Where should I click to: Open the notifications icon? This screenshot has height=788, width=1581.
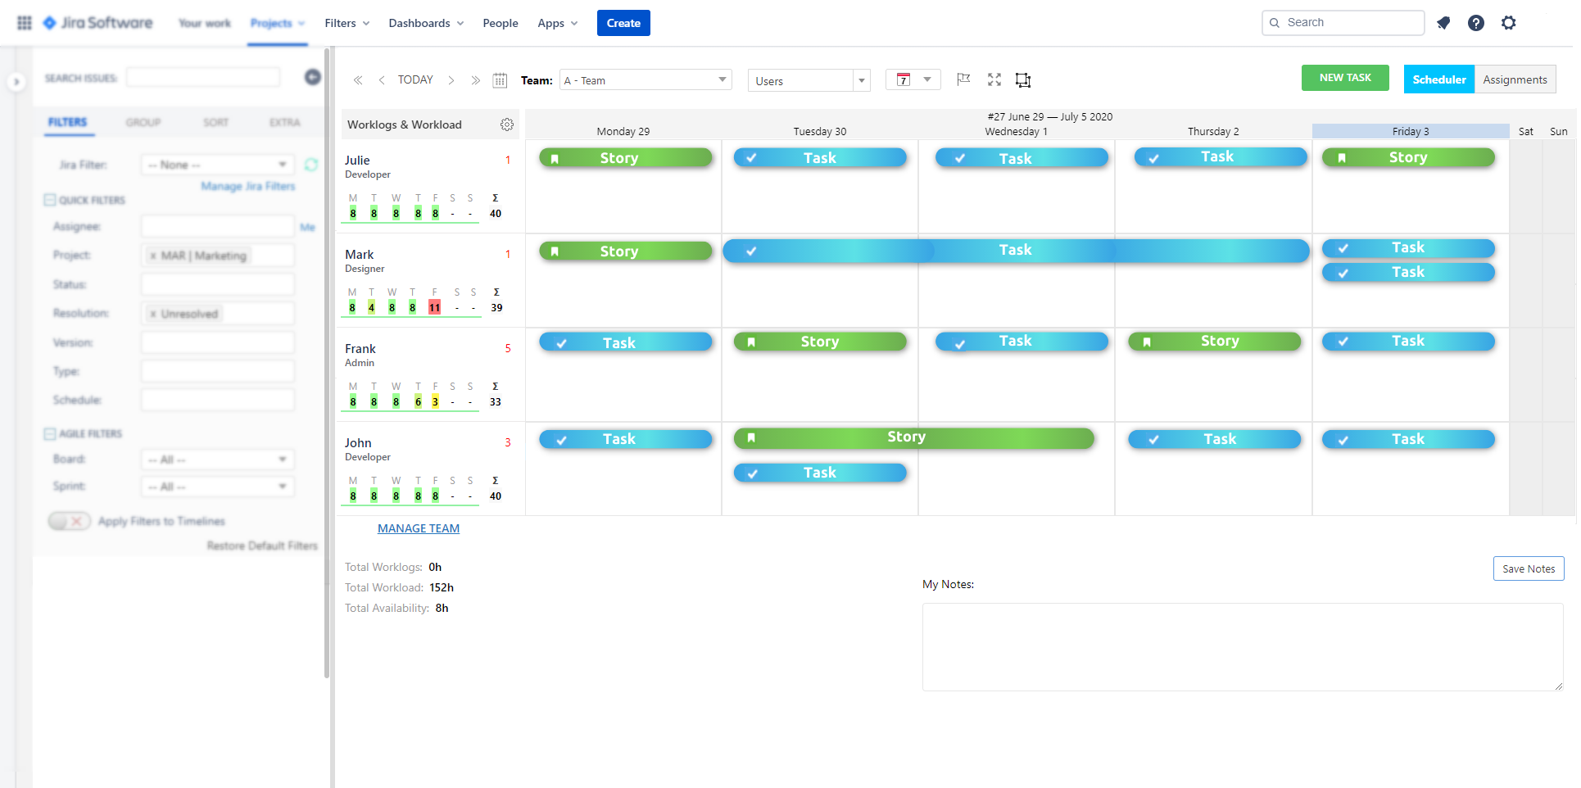(1443, 23)
